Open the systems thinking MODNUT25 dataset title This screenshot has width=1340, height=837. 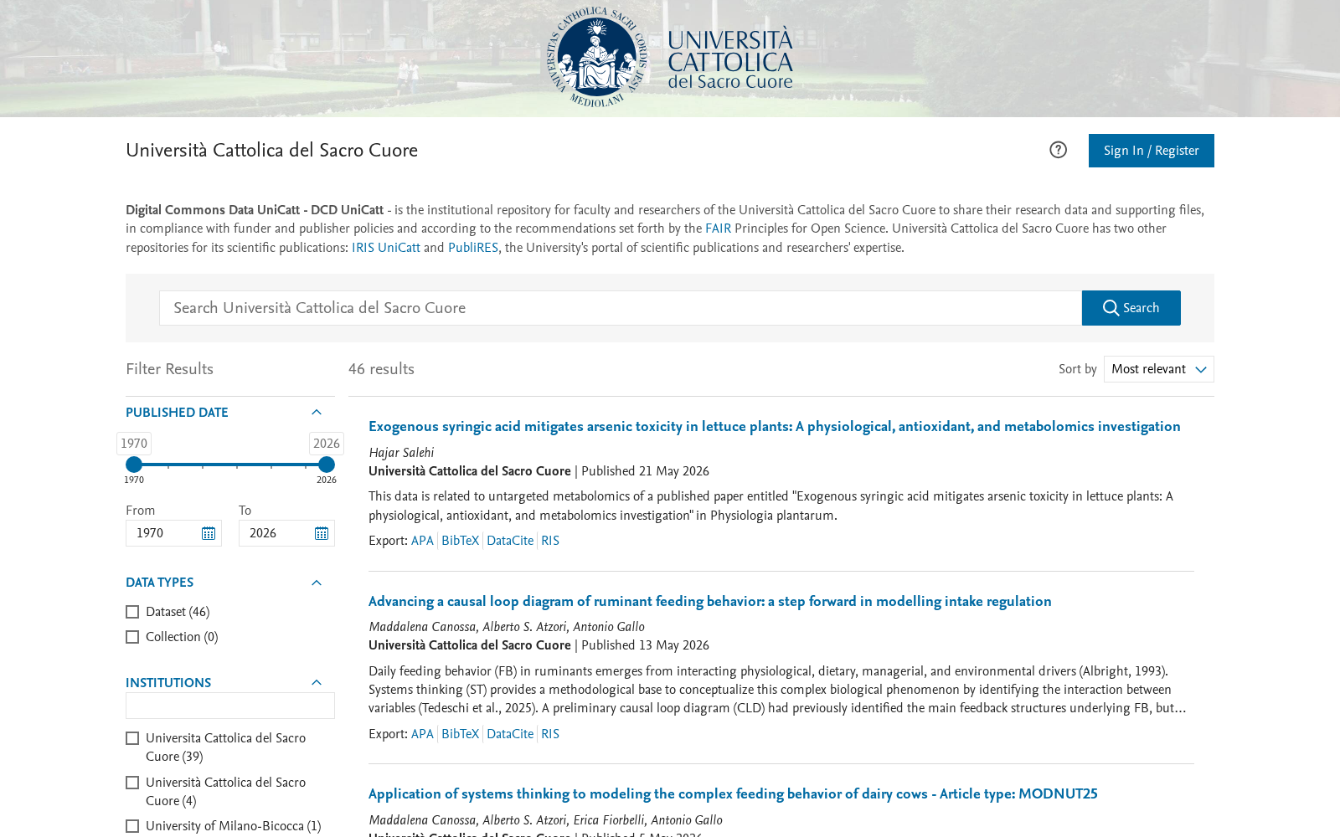[x=733, y=794]
